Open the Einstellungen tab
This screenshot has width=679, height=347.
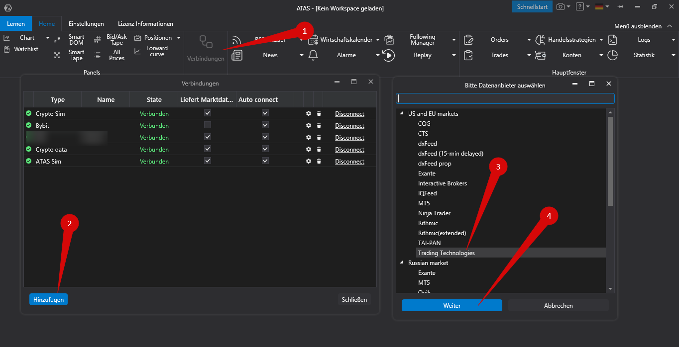click(86, 23)
